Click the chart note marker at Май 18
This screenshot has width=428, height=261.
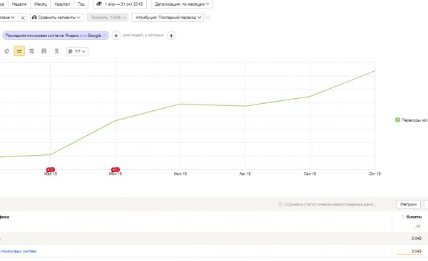pyautogui.click(x=51, y=170)
